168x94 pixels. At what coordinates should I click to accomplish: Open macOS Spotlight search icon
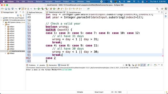[139, 2]
